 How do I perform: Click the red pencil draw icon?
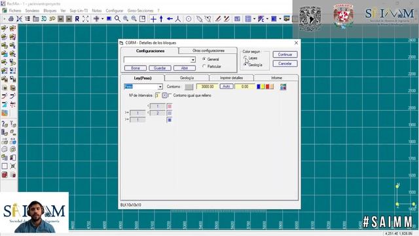point(218,19)
